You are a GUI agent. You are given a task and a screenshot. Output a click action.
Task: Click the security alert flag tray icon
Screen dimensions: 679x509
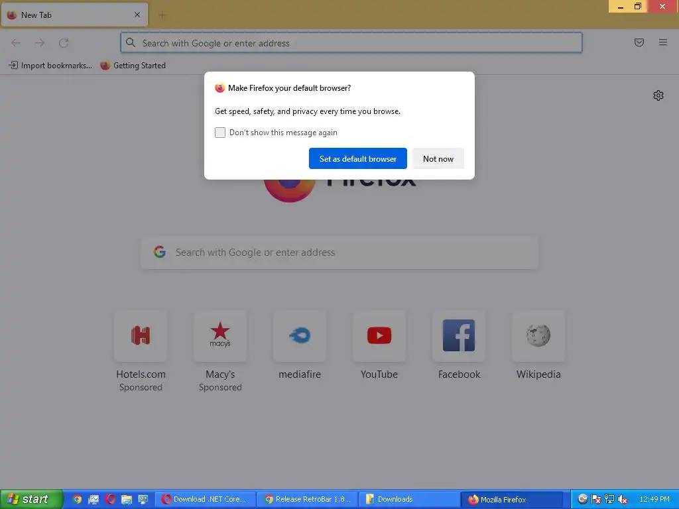(x=596, y=499)
